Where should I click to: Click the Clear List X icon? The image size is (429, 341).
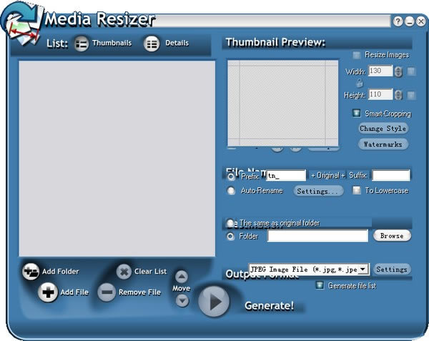(124, 272)
